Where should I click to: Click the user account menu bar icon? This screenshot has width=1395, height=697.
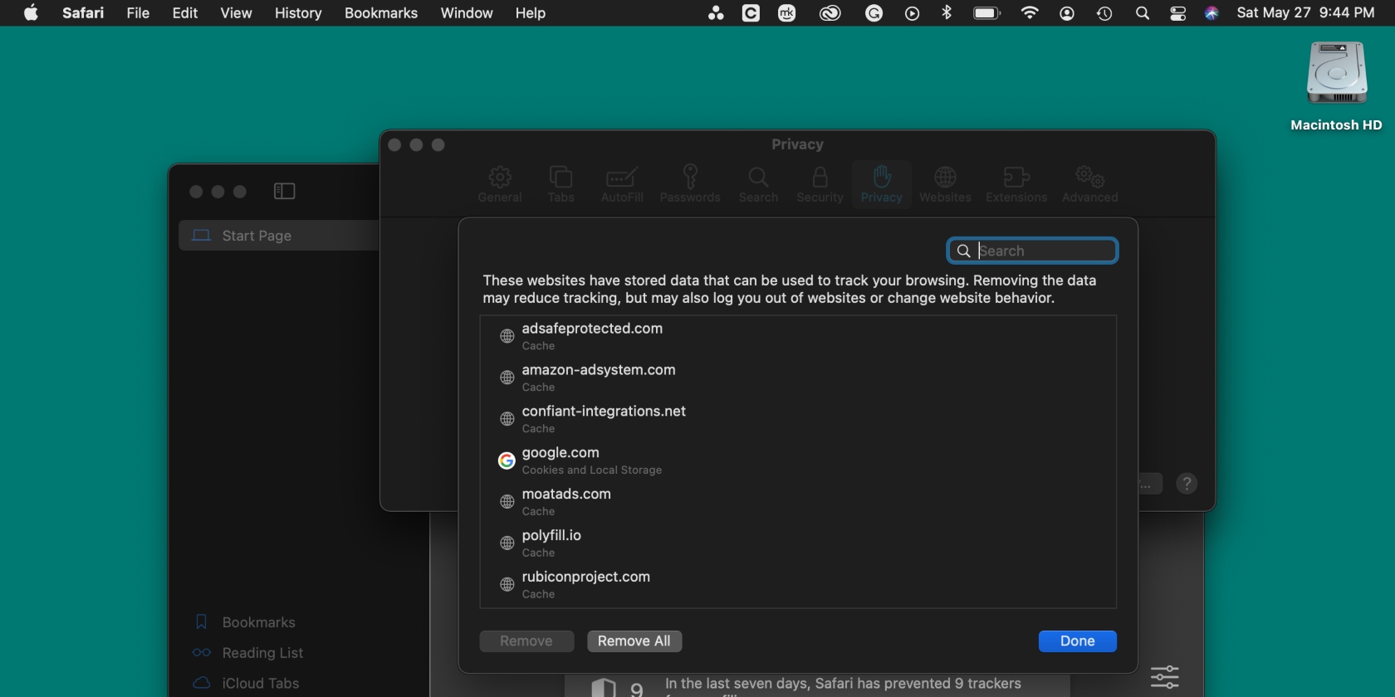(1067, 13)
